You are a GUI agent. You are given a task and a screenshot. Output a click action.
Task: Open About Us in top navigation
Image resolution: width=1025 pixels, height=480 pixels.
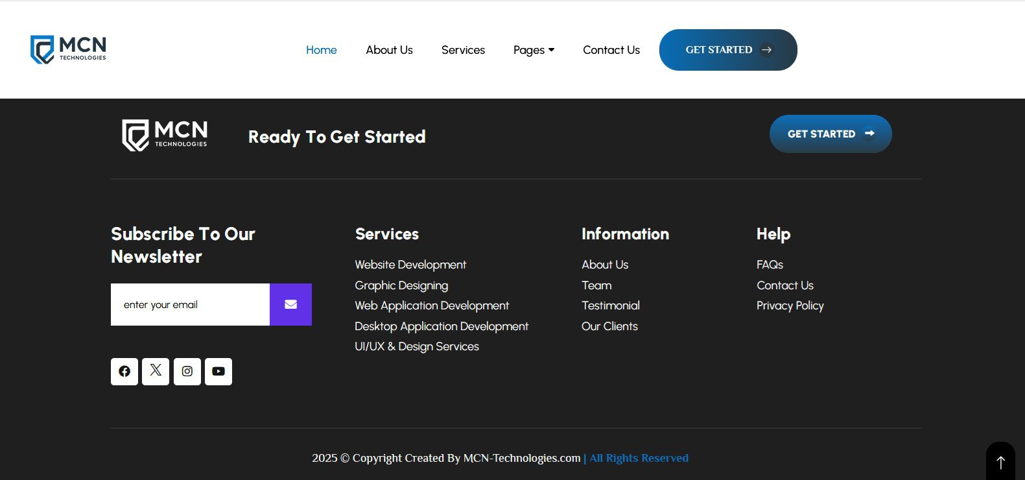389,50
